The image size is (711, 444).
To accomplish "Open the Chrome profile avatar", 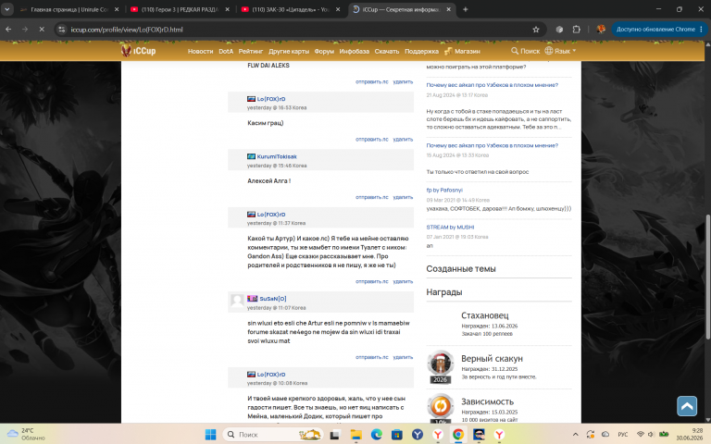I will click(x=601, y=30).
